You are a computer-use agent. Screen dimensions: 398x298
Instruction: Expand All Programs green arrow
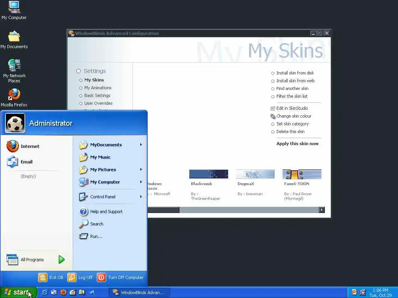pyautogui.click(x=62, y=260)
